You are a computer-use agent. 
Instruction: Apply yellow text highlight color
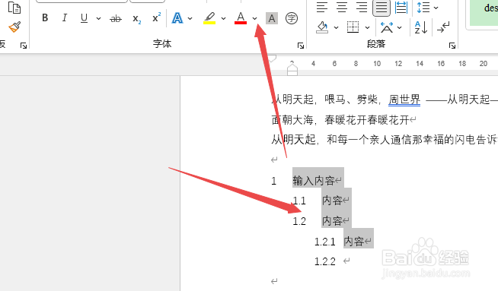pyautogui.click(x=209, y=18)
